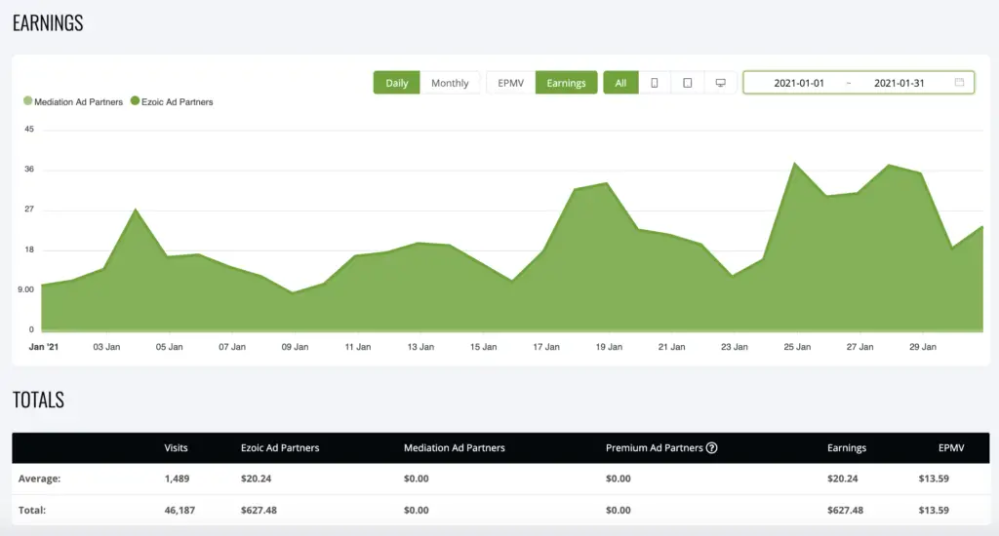Show Earnings metric on chart
Screen dimensions: 999x536
tap(567, 83)
